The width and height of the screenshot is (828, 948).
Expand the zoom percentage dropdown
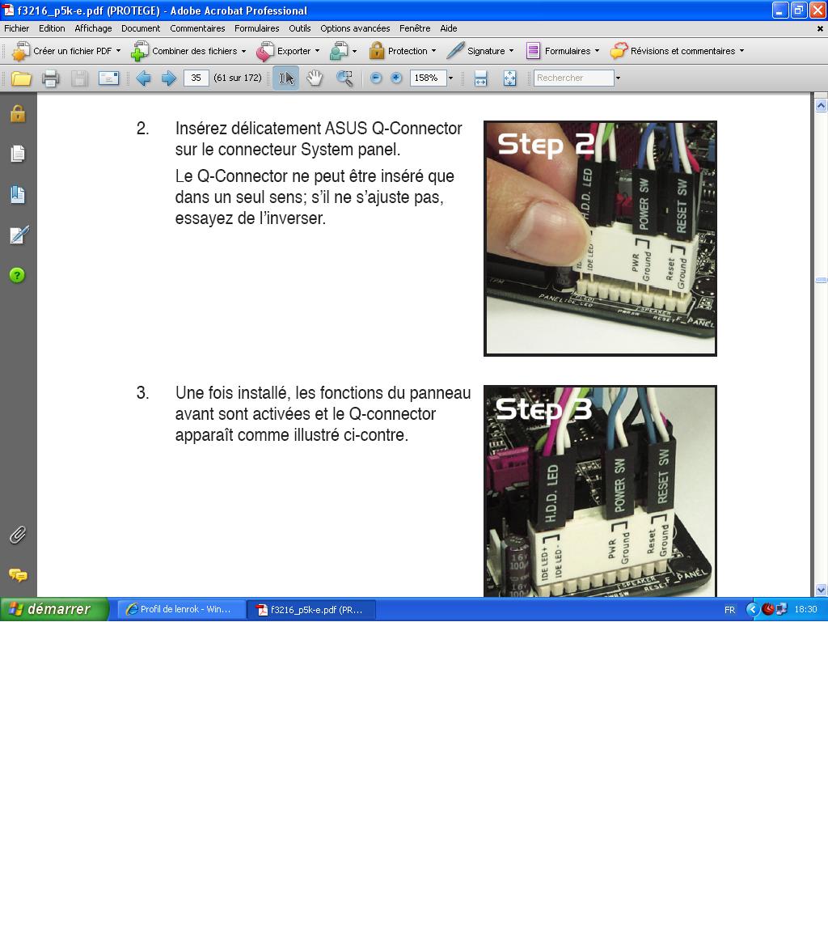(450, 78)
